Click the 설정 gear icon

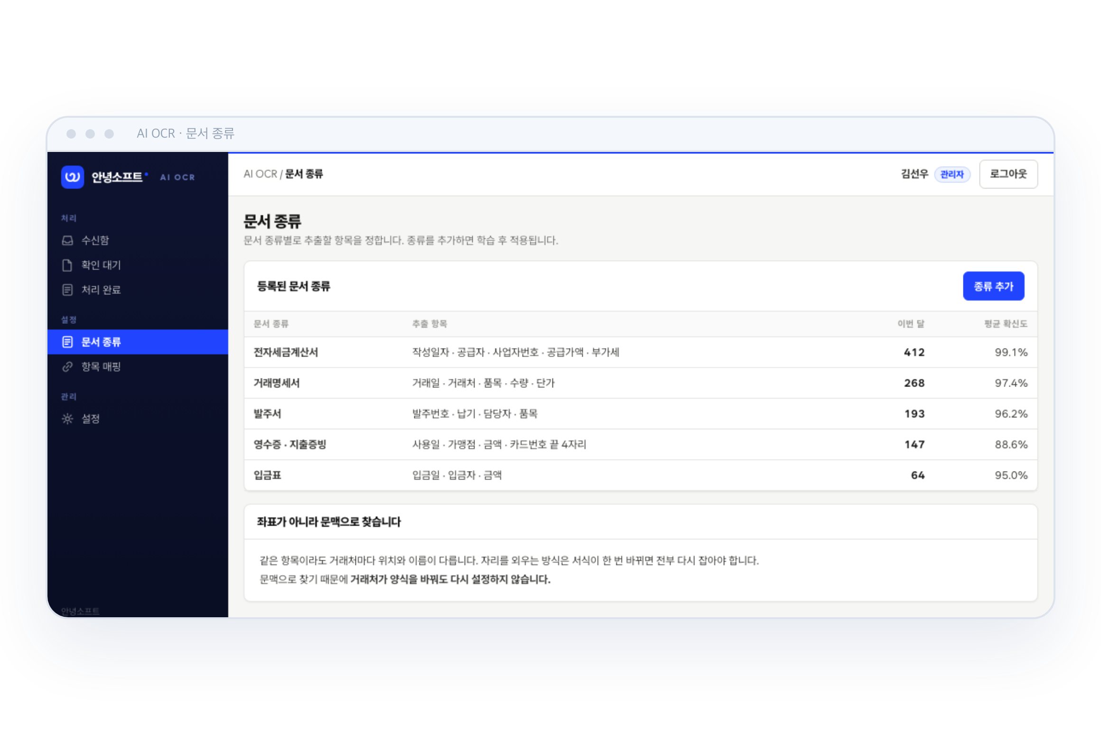pyautogui.click(x=67, y=419)
